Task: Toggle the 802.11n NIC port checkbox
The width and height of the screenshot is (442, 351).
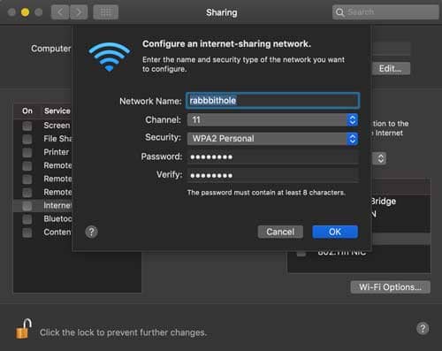Action: coord(301,253)
